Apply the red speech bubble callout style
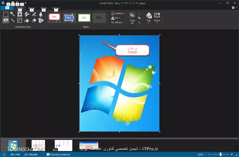This screenshot has width=239, height=157. [x=54, y=18]
